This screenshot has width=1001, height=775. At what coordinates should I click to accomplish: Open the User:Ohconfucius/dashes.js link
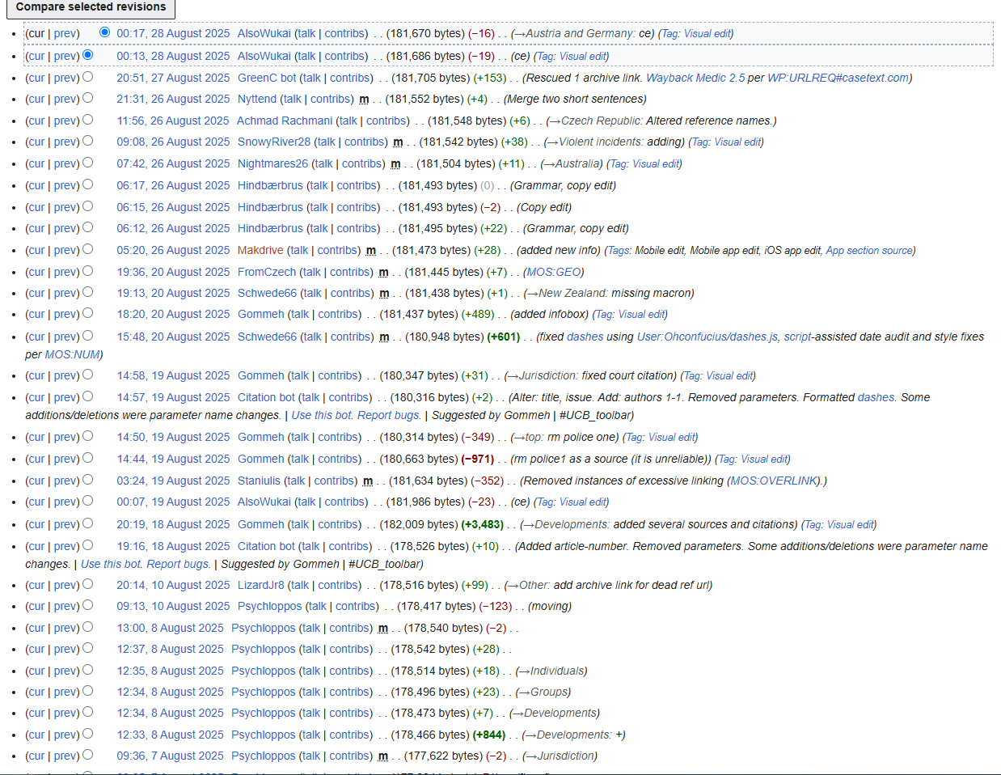[707, 337]
